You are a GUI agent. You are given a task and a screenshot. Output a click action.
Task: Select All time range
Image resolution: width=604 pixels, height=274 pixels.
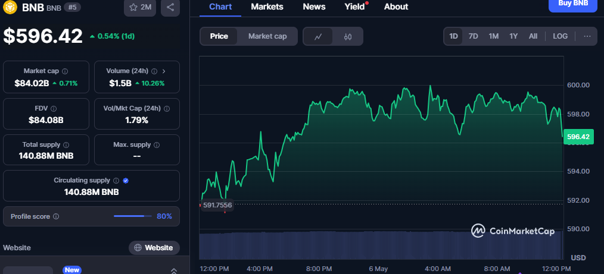(533, 36)
